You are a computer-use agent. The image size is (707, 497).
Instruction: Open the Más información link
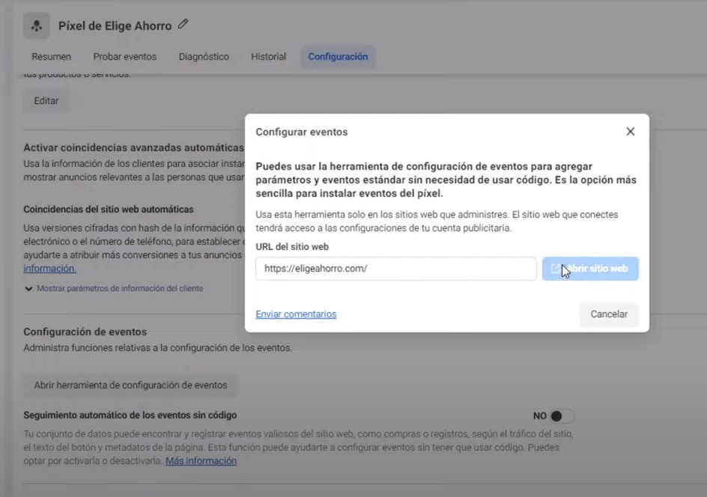(x=201, y=461)
